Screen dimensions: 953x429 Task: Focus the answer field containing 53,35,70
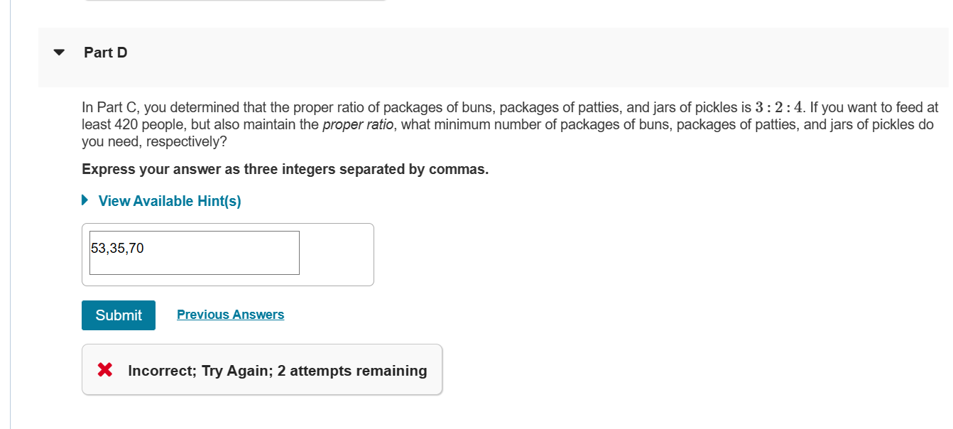pyautogui.click(x=195, y=253)
